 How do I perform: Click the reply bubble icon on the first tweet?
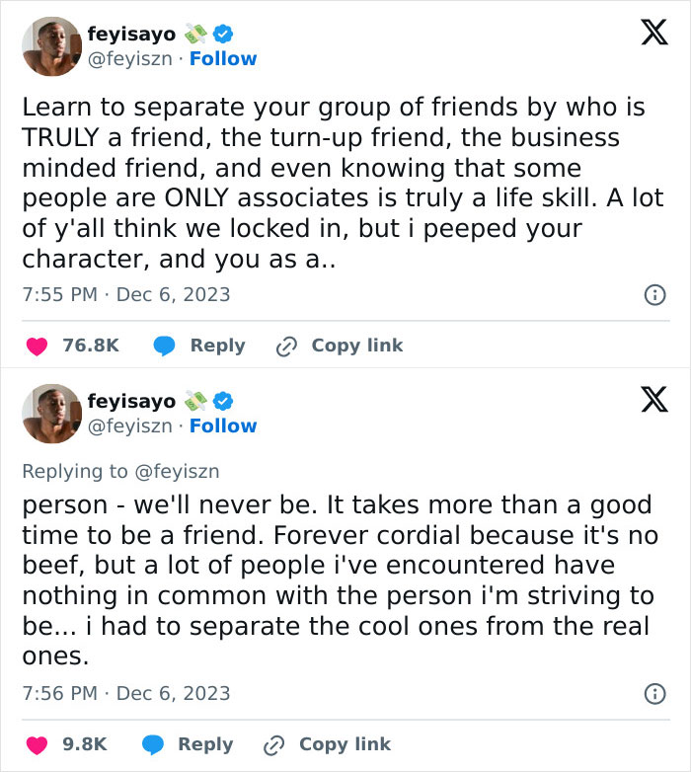(x=165, y=346)
